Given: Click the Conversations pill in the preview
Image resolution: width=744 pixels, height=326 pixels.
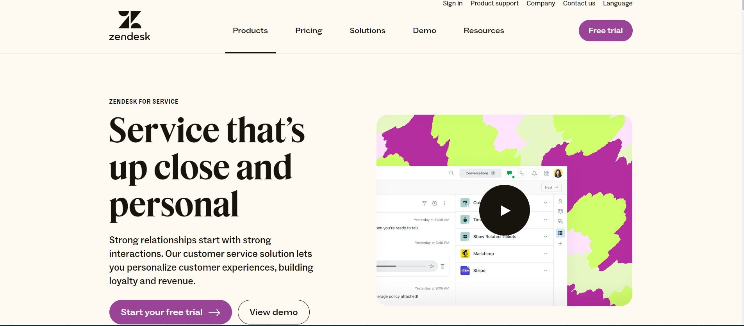Looking at the screenshot, I should (x=480, y=173).
